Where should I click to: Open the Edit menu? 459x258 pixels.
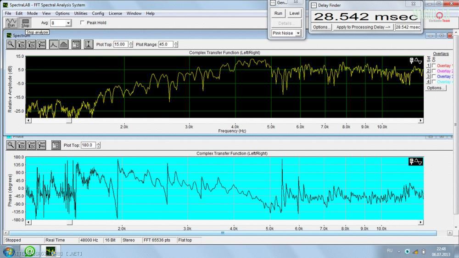pos(19,13)
